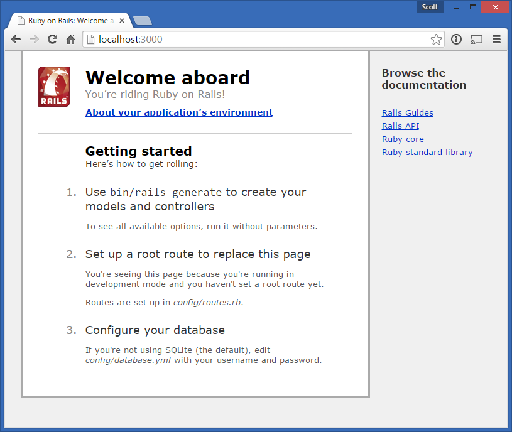The width and height of the screenshot is (512, 432).
Task: Click the config/database.yml filename text
Action: [x=128, y=360]
